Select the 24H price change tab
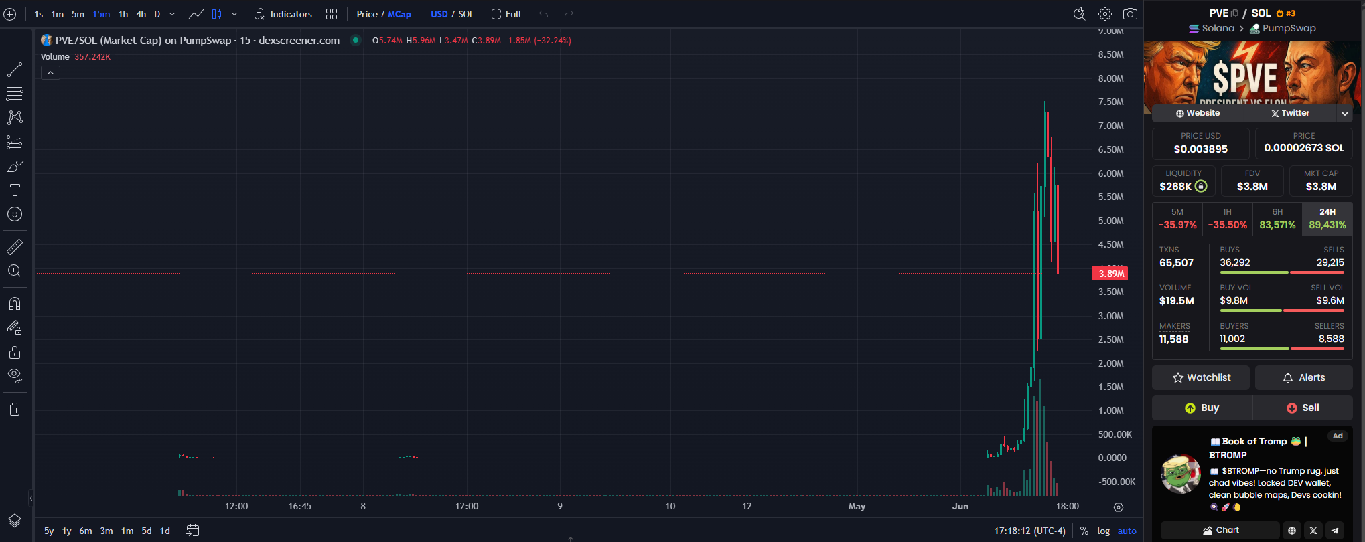Viewport: 1365px width, 542px height. [x=1327, y=219]
